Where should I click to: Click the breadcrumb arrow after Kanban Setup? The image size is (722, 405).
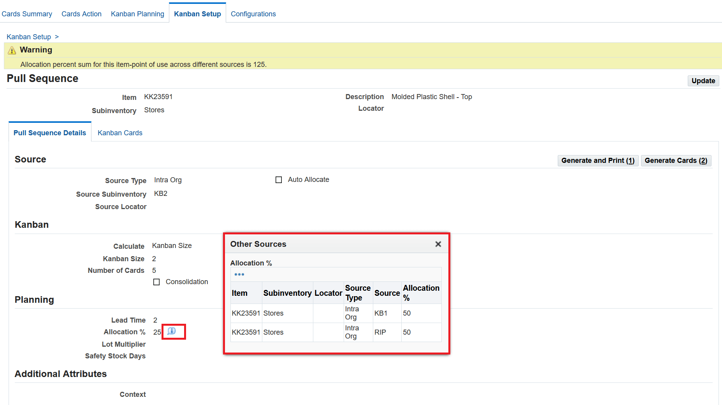click(57, 37)
